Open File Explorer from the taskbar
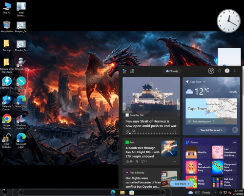The width and height of the screenshot is (244, 196). [x=122, y=193]
